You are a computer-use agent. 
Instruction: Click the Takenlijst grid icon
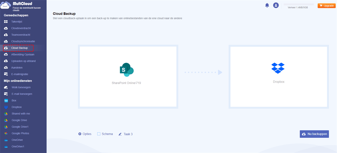(6, 22)
